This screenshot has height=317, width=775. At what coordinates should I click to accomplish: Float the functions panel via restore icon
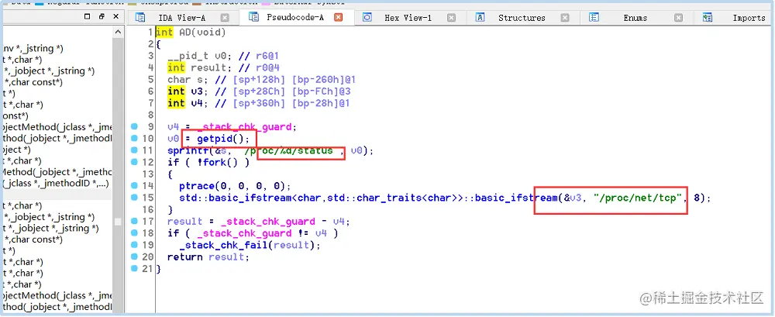pyautogui.click(x=102, y=16)
